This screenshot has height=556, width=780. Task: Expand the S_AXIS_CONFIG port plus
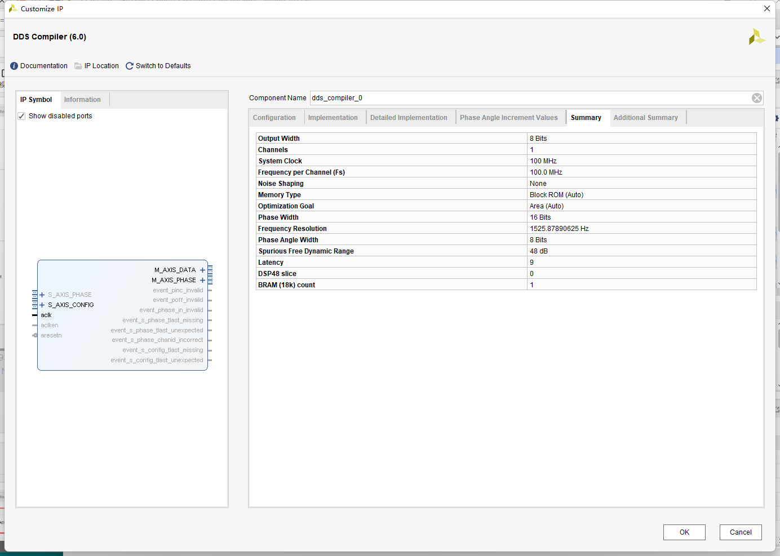pos(42,305)
